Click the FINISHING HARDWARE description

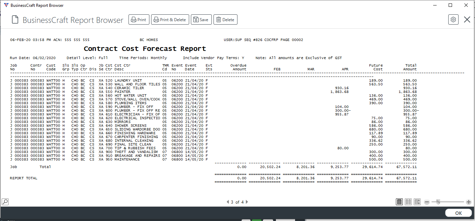tap(135, 133)
